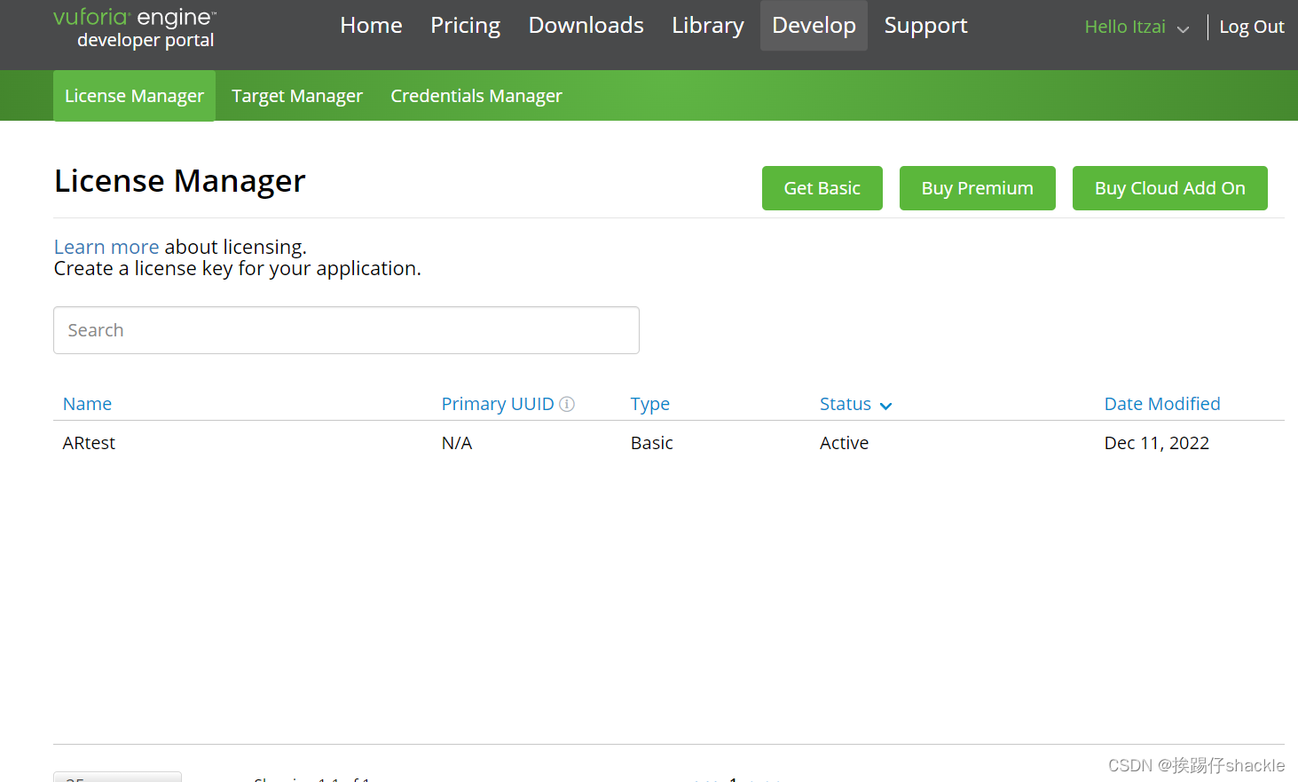Screen dimensions: 1298x782
Task: Focus the license Search field
Action: pos(346,330)
